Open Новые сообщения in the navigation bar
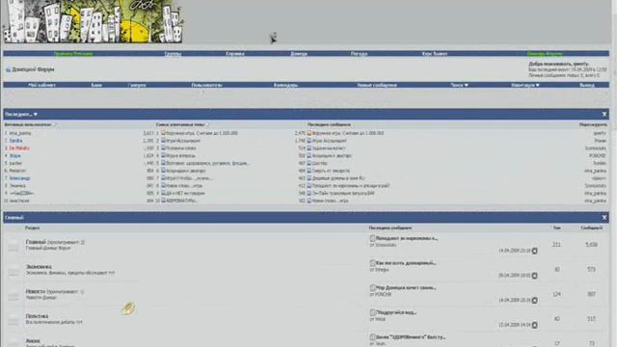Image resolution: width=617 pixels, height=347 pixels. click(x=377, y=85)
